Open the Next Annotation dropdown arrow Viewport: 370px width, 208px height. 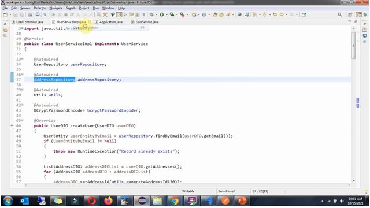[260, 14]
